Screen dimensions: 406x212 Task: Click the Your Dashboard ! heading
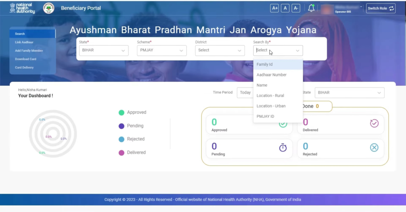pyautogui.click(x=35, y=96)
